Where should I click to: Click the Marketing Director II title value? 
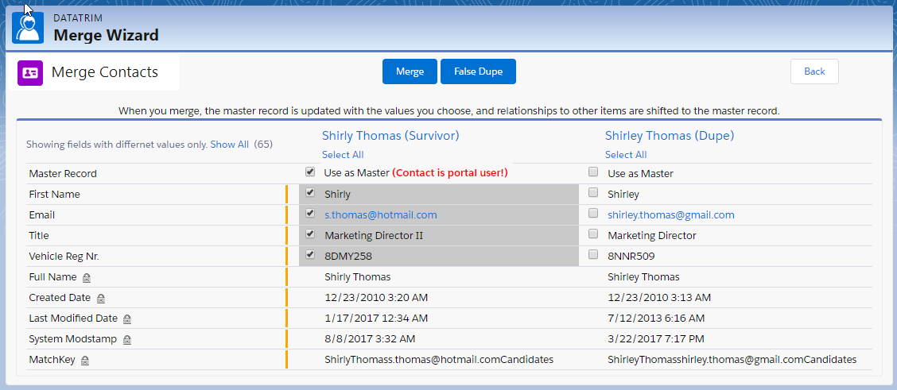[374, 236]
